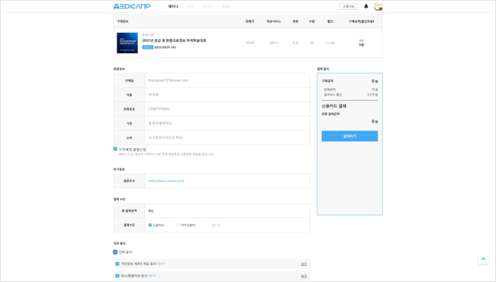Click the scroll-to-top arrow button
Screen dimensions: 496x282
(x=483, y=259)
